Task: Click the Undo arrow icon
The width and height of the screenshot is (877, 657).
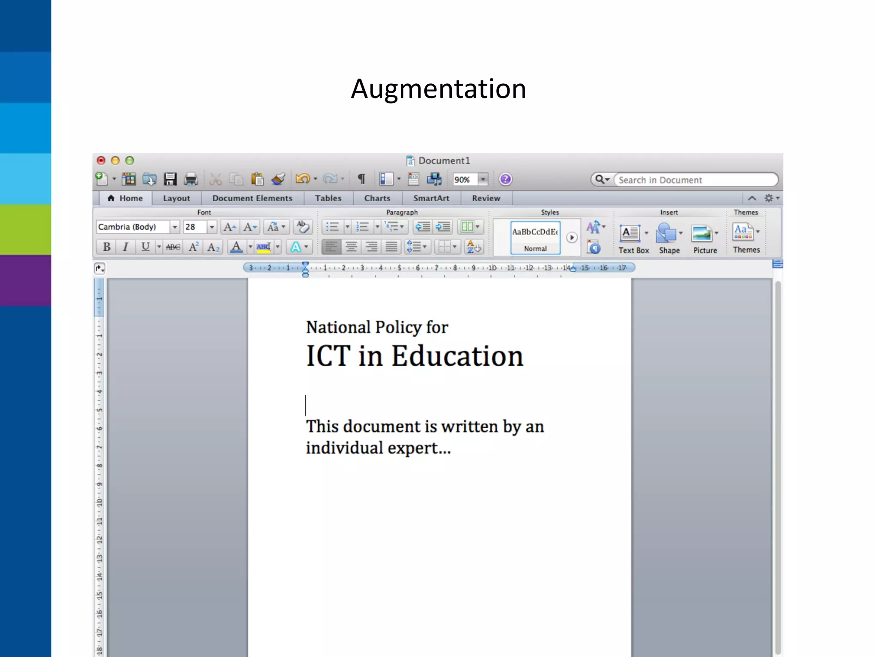Action: pos(302,179)
